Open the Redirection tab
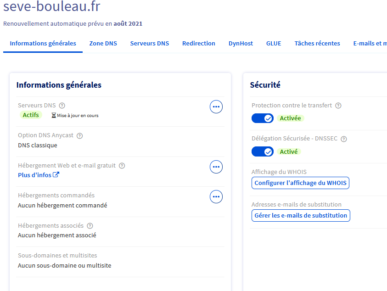 click(198, 44)
